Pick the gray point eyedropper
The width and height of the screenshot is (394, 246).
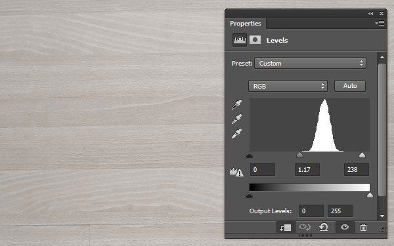tap(236, 119)
